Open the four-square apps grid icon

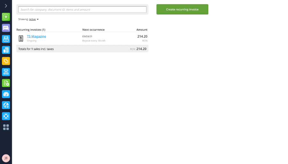(x=6, y=127)
